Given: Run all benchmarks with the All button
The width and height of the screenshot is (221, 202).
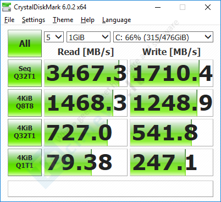Looking at the screenshot, I should (25, 43).
